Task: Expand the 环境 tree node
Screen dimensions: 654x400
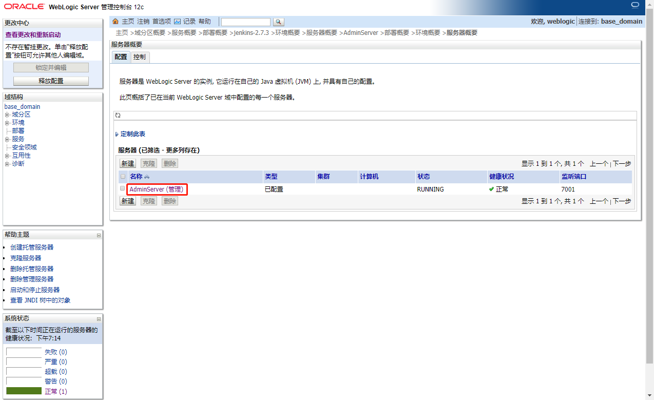Action: [7, 123]
